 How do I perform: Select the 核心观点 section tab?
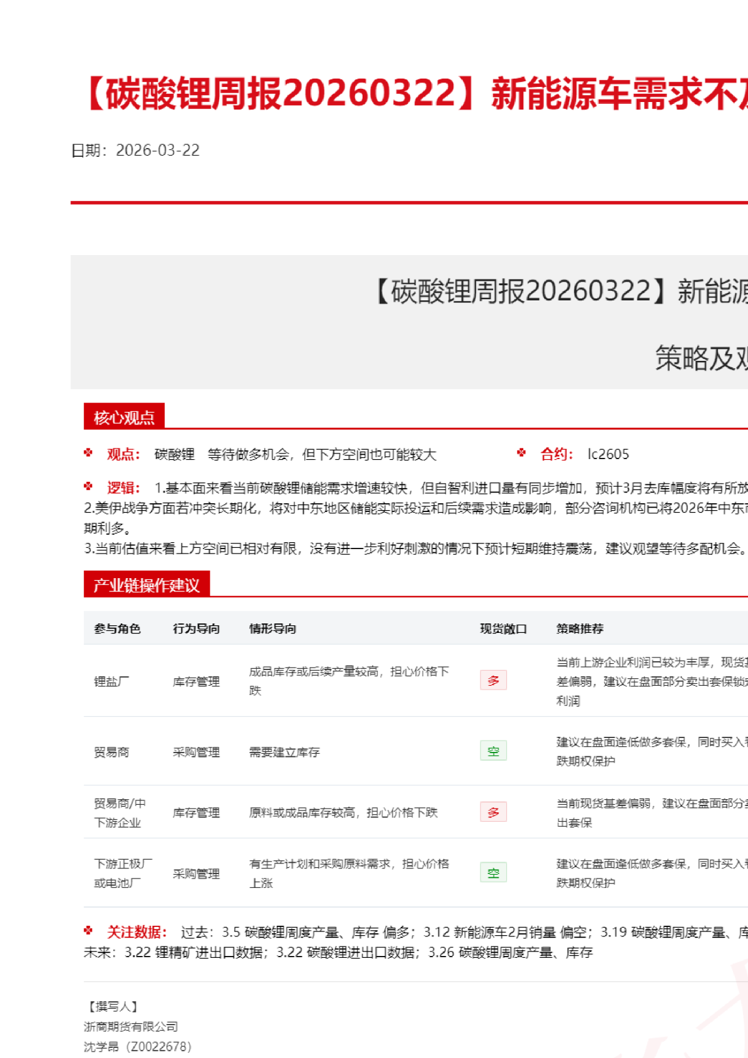point(124,416)
